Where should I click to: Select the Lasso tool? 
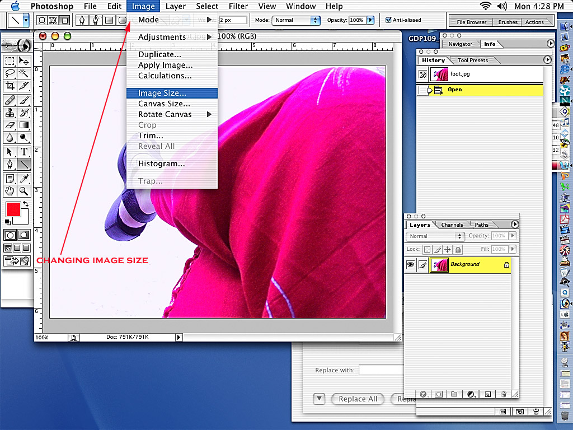10,73
